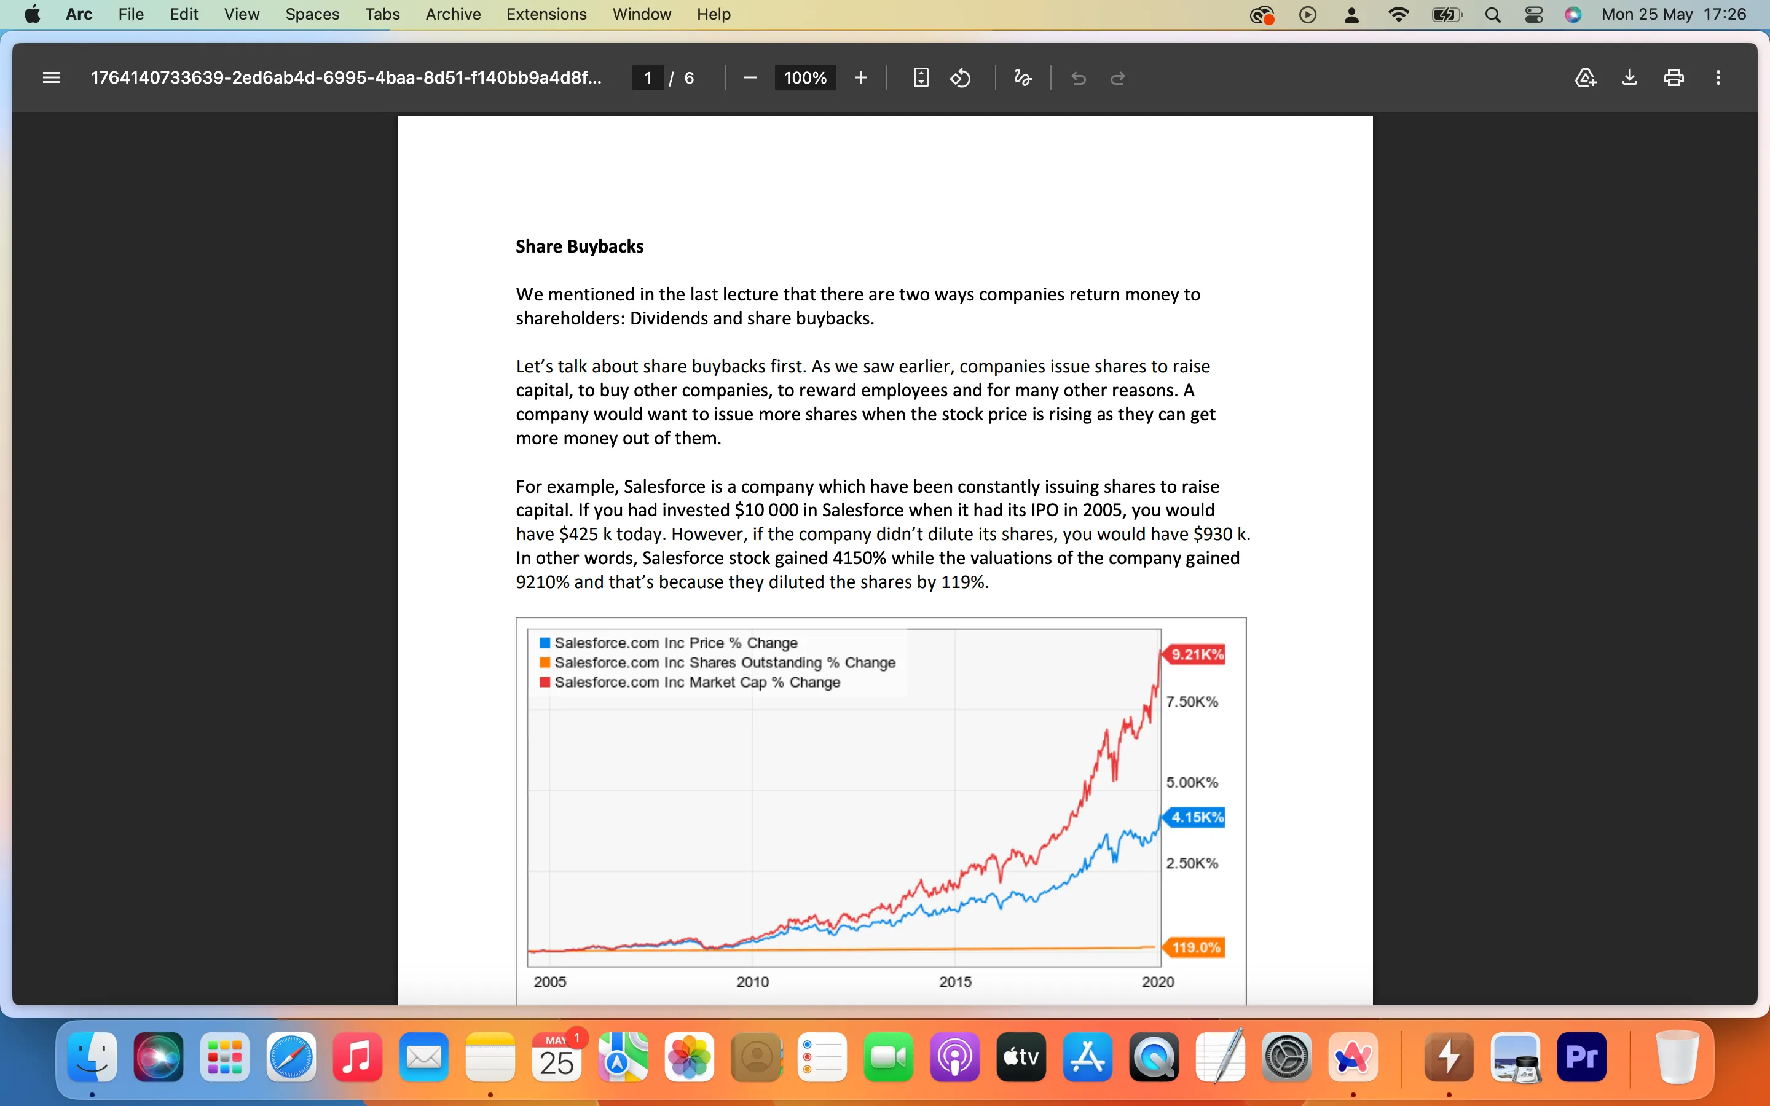Download the PDF file
Viewport: 1770px width, 1106px height.
[1630, 77]
